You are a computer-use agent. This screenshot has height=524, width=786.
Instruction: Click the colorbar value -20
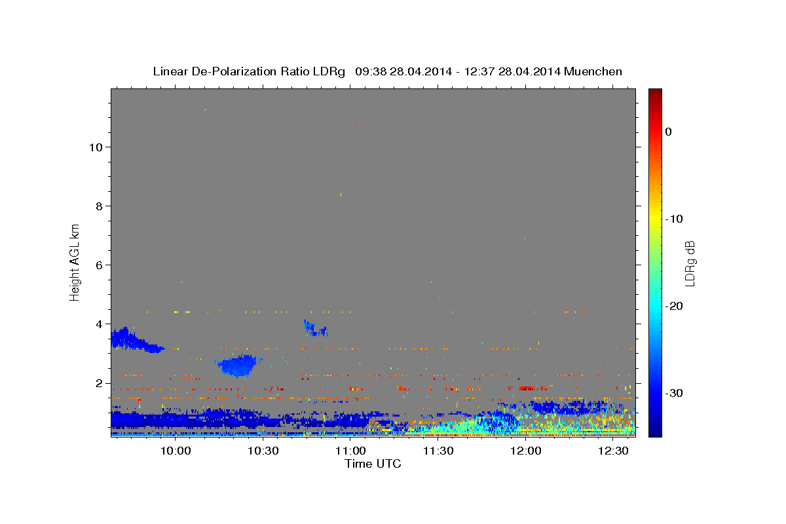[674, 306]
